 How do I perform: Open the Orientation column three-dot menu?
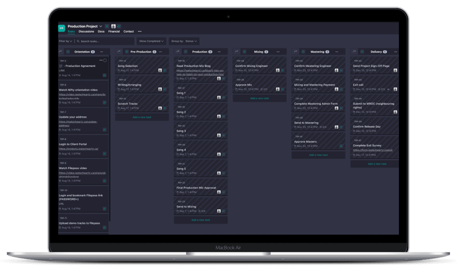(x=101, y=52)
